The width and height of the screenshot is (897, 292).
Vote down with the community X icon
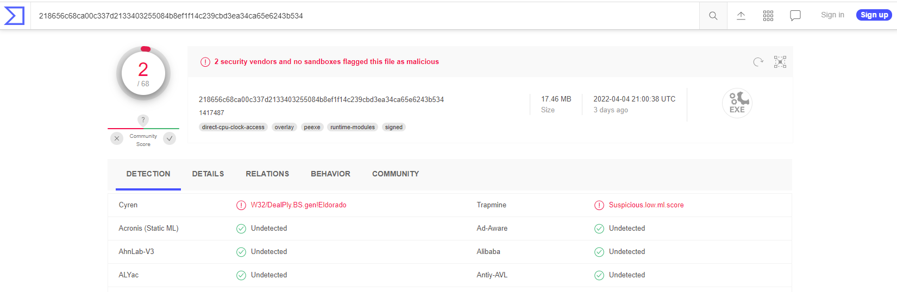tap(117, 138)
